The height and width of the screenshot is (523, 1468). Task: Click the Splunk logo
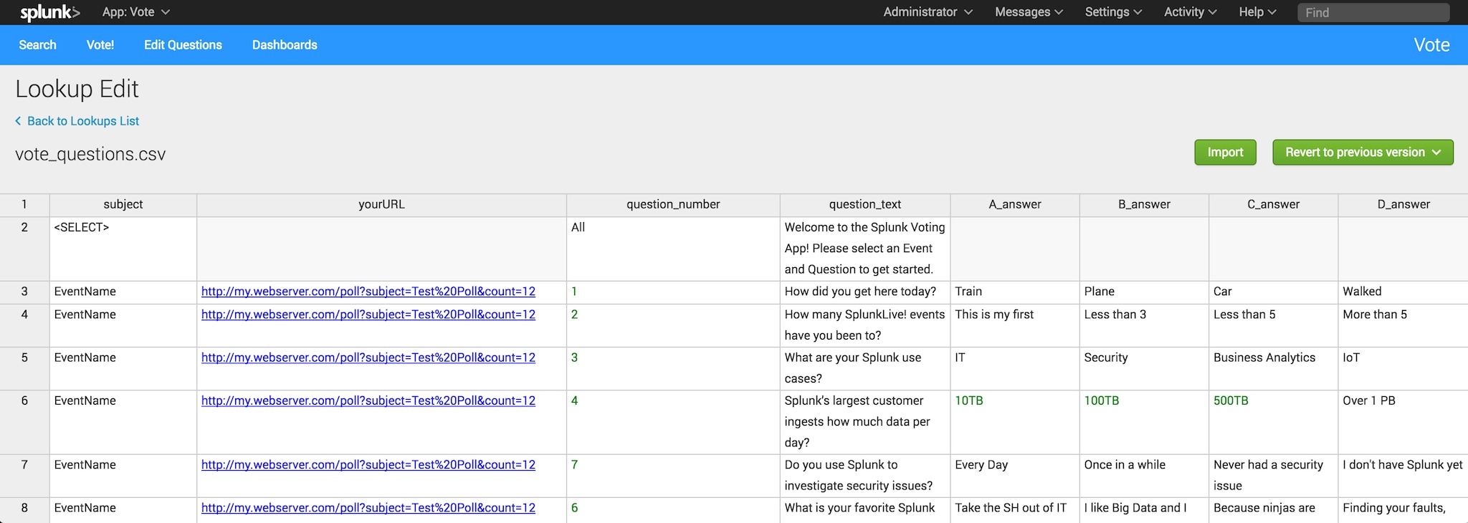[x=50, y=12]
